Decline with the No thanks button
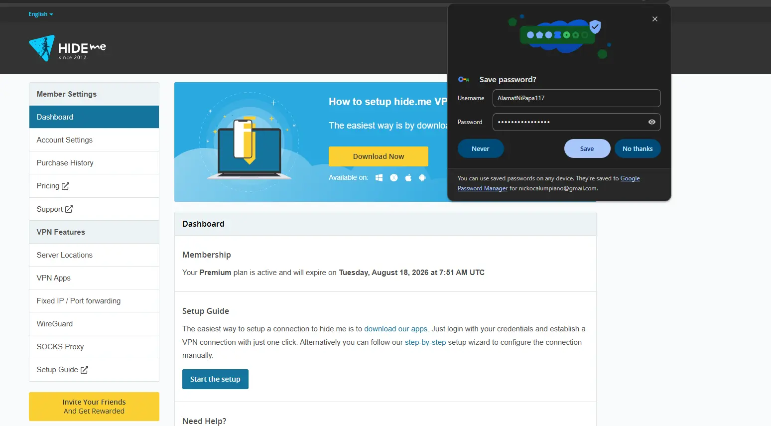 (638, 148)
